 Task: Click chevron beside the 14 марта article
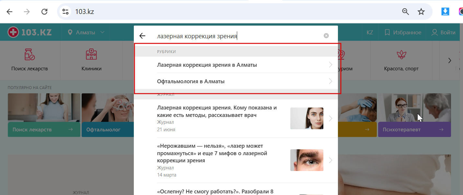[x=330, y=160]
